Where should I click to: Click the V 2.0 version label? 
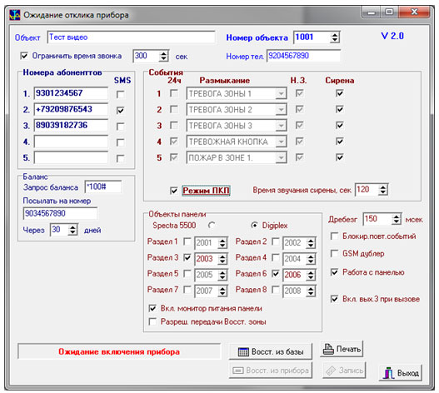[392, 36]
